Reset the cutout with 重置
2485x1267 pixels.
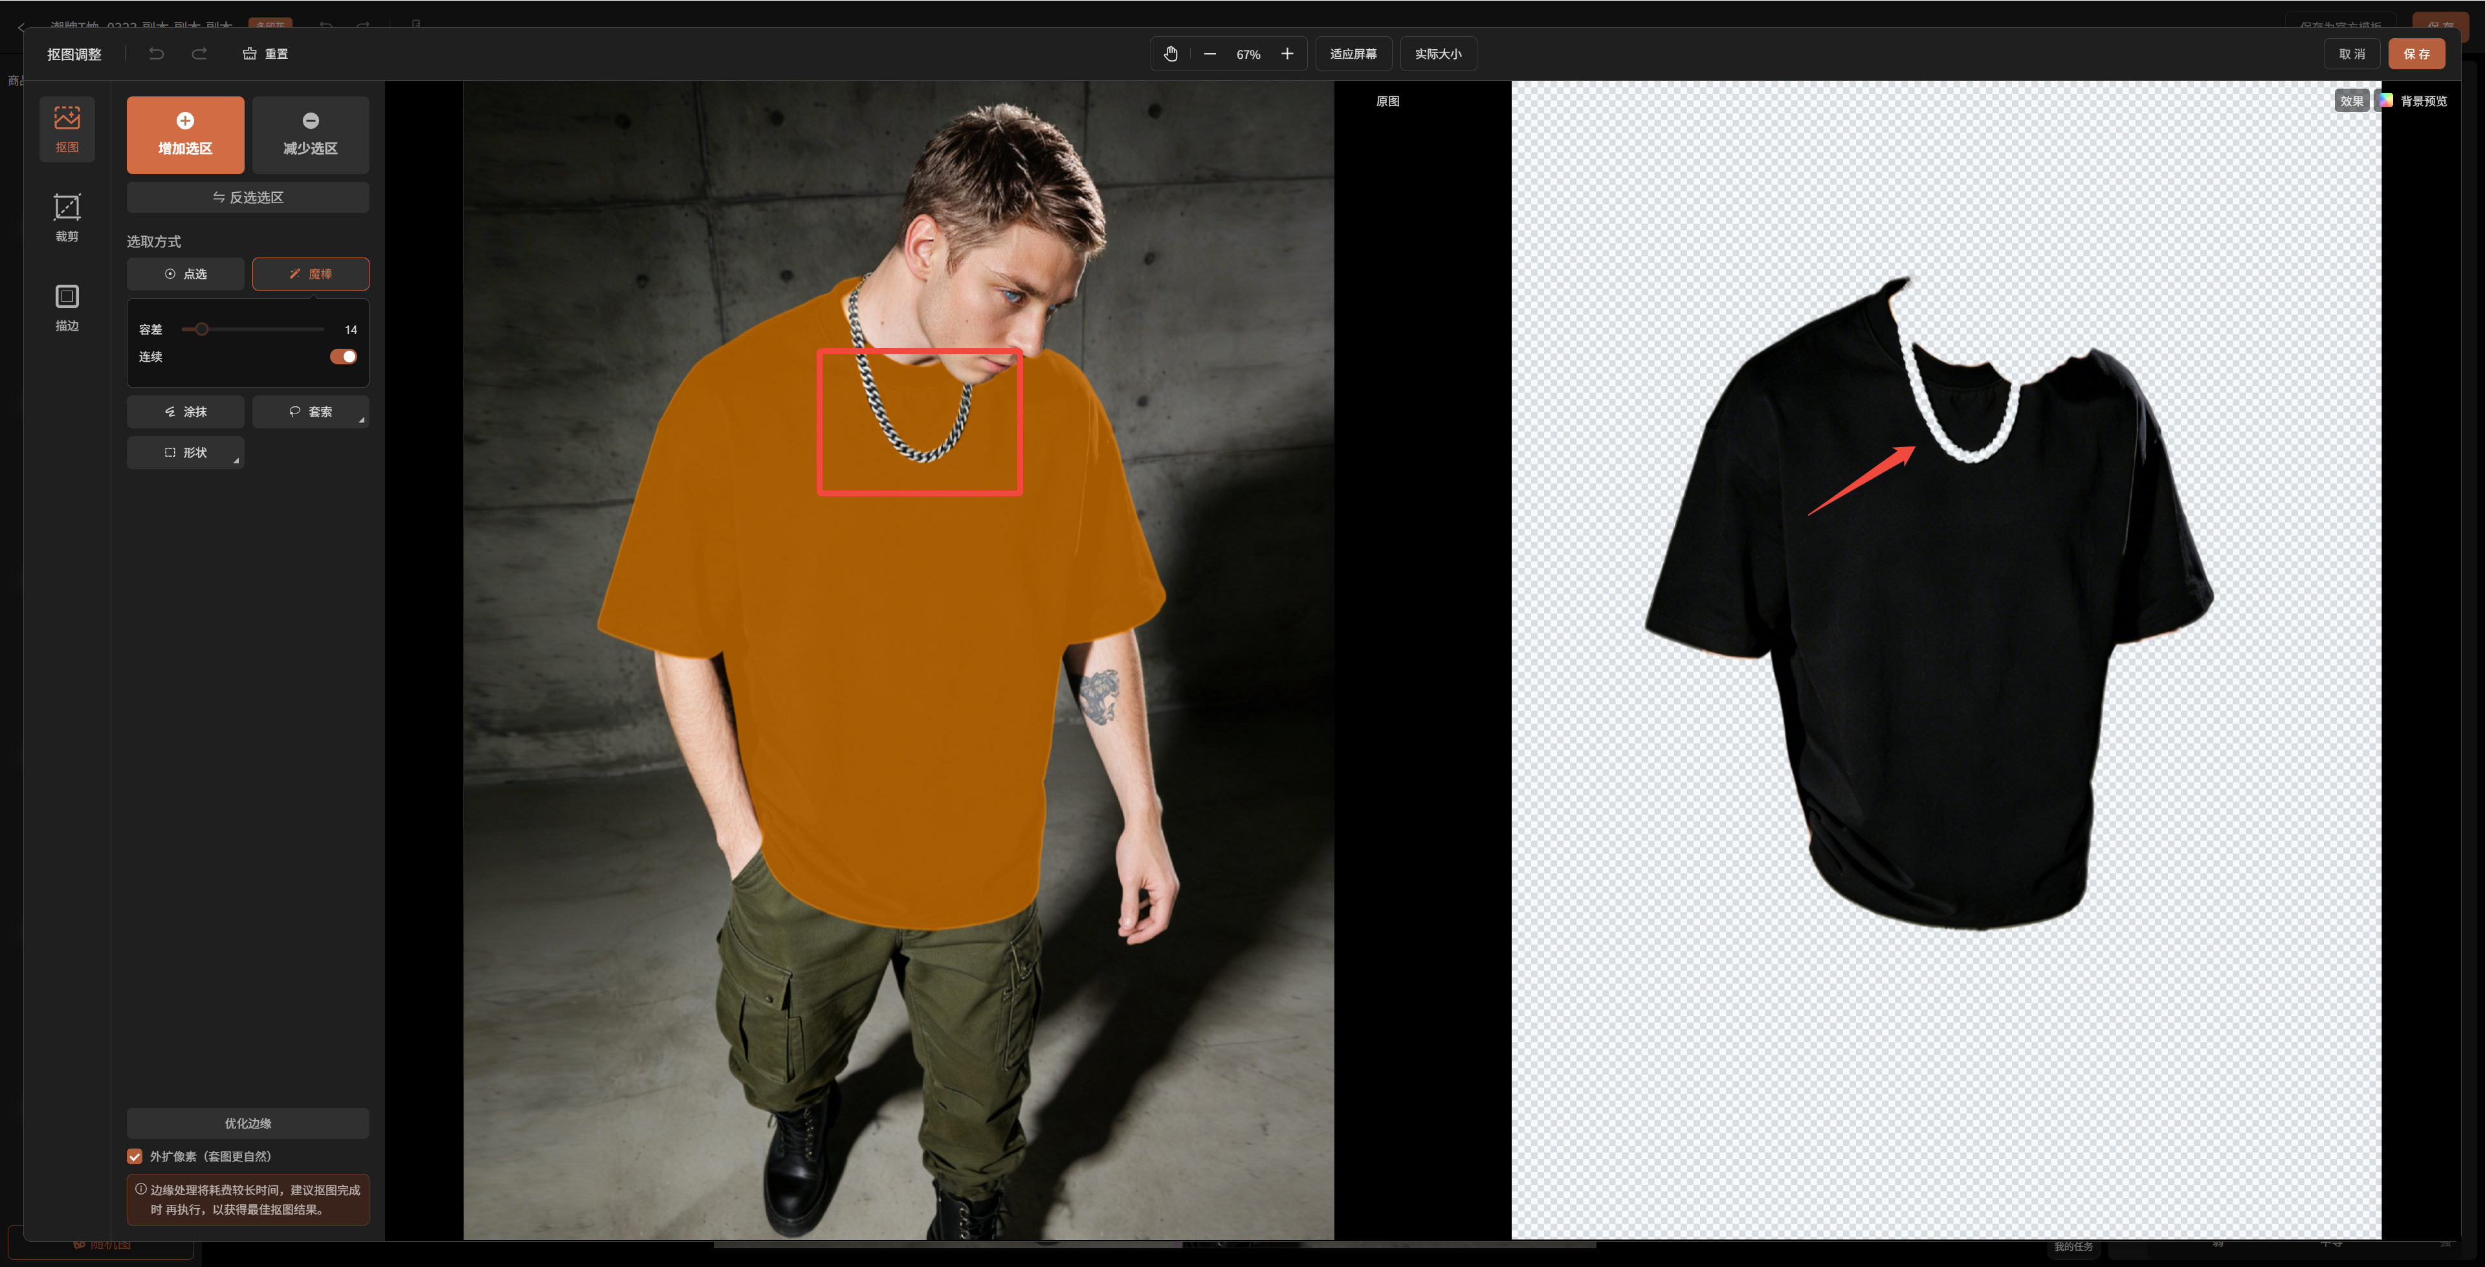pyautogui.click(x=265, y=54)
